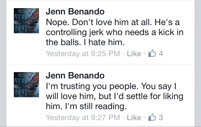Click the "Yesterday at 9:25 PM" timestamp

point(83,54)
